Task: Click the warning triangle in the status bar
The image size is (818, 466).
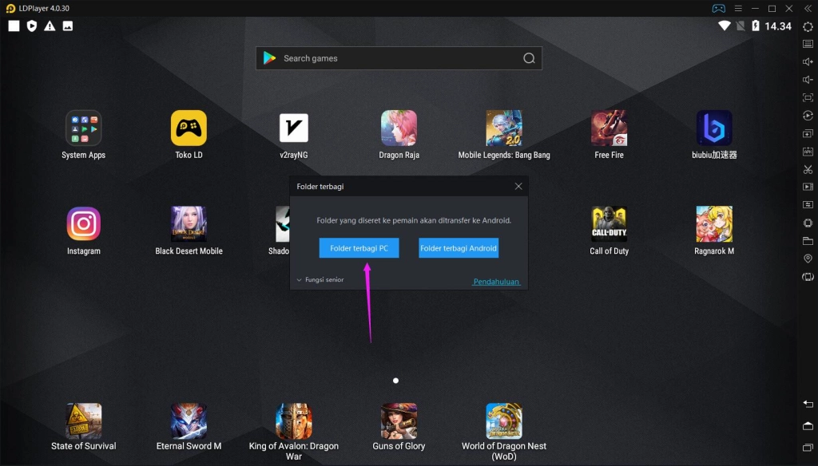Action: coord(50,26)
